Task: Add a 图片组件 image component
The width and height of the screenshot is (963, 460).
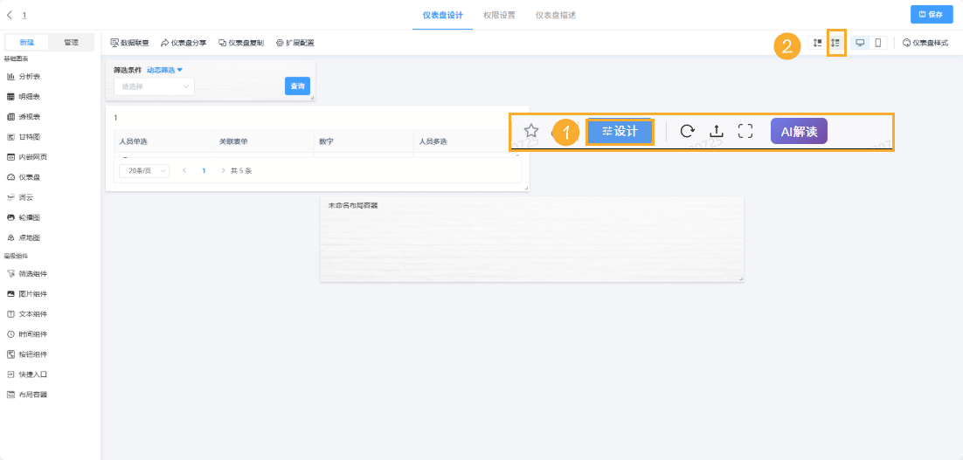Action: (x=26, y=294)
